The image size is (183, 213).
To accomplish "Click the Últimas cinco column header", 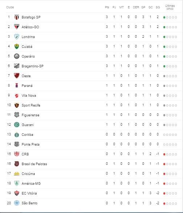I will click(170, 7).
